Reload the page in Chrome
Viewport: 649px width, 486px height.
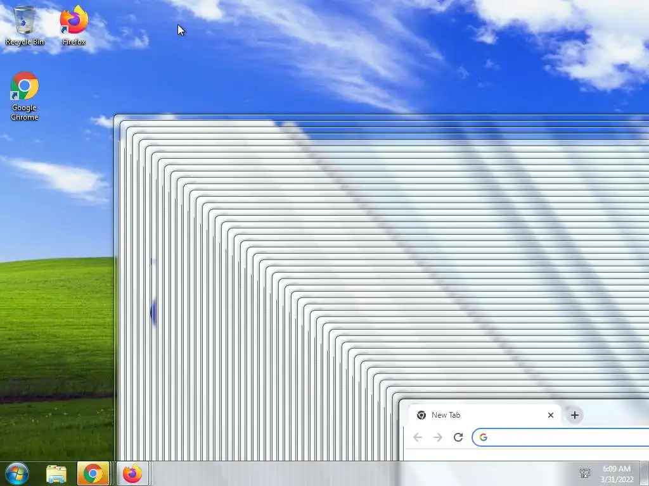[x=458, y=437]
